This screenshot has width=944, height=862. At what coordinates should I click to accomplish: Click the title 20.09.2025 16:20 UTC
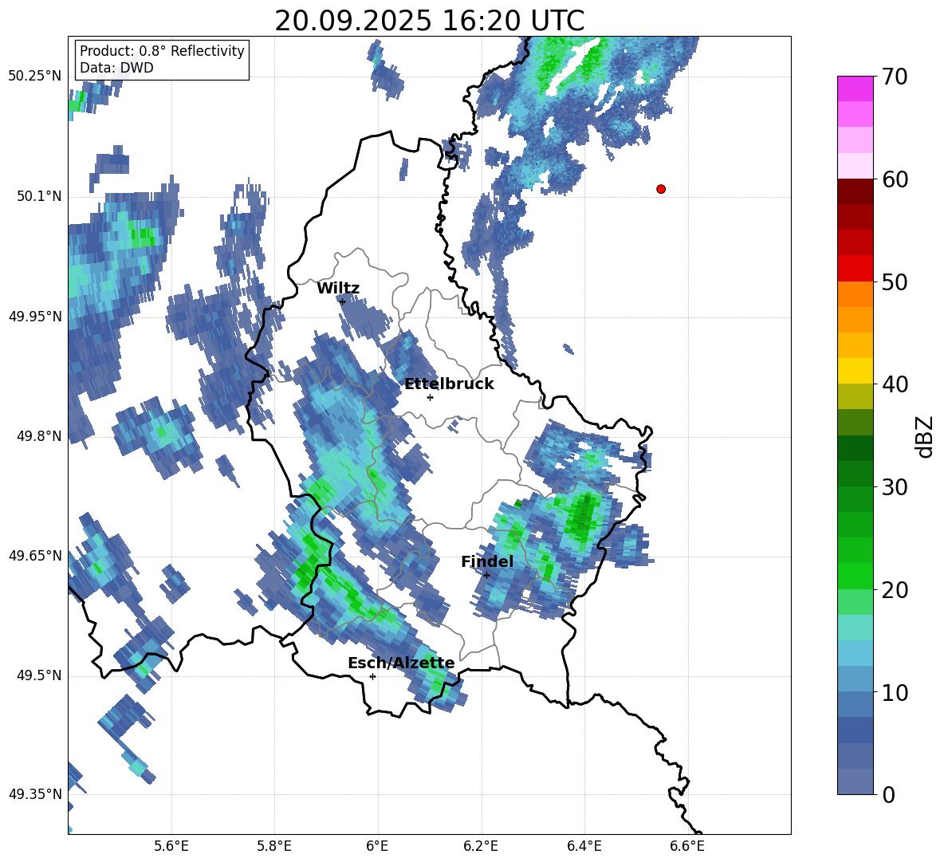pyautogui.click(x=429, y=21)
